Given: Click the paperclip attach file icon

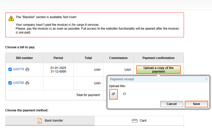Looking at the screenshot, I should tap(114, 94).
